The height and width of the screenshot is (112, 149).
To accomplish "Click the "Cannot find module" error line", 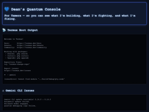I will point(34,79).
